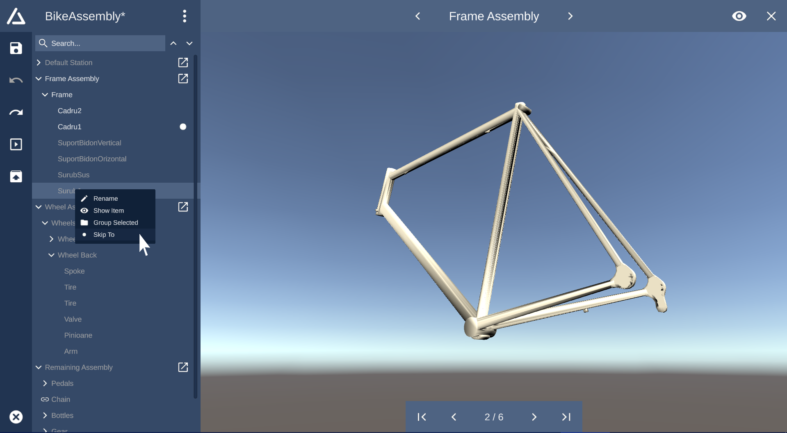Click the 2 / 6 step counter

click(x=494, y=417)
